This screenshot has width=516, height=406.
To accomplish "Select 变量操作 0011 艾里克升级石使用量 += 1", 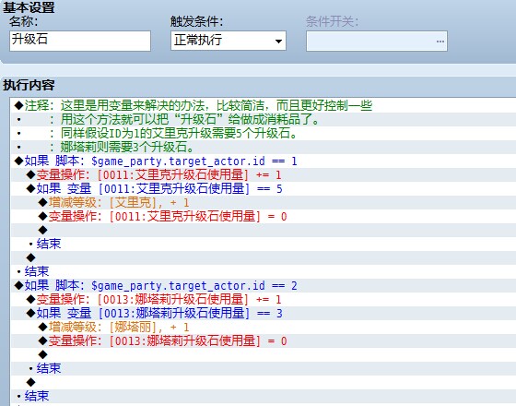I will pos(264,174).
